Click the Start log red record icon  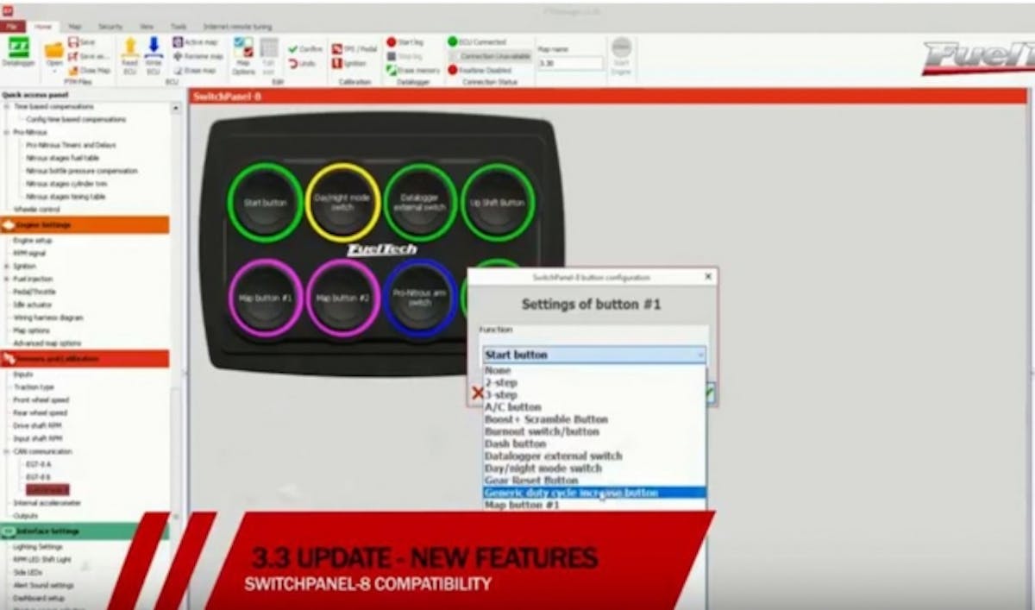pyautogui.click(x=392, y=41)
